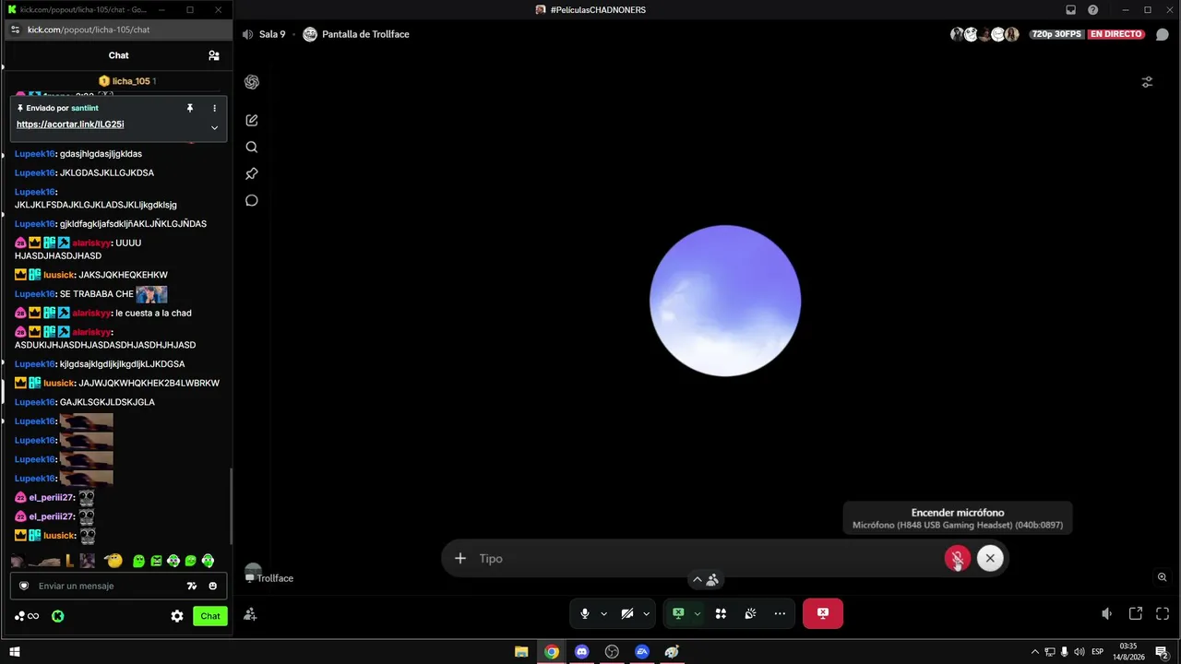Image resolution: width=1181 pixels, height=664 pixels.
Task: Click Sala 9 voice channel name
Action: 272,34
